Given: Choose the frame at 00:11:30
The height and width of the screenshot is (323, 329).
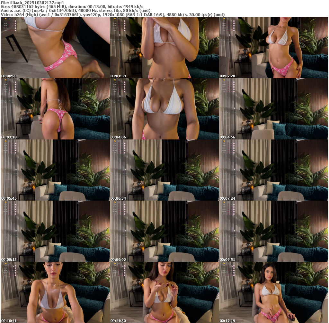Looking at the screenshot, I should (x=164, y=292).
